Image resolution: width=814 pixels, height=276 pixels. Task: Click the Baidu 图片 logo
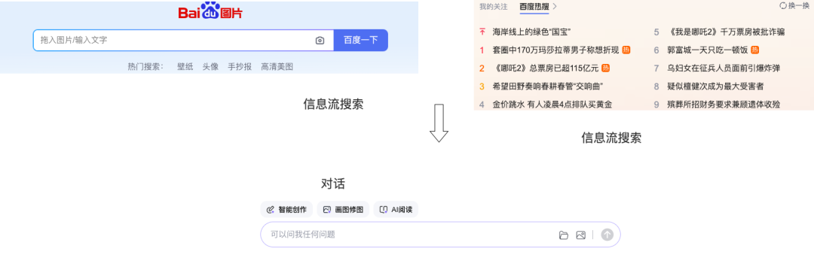click(210, 10)
